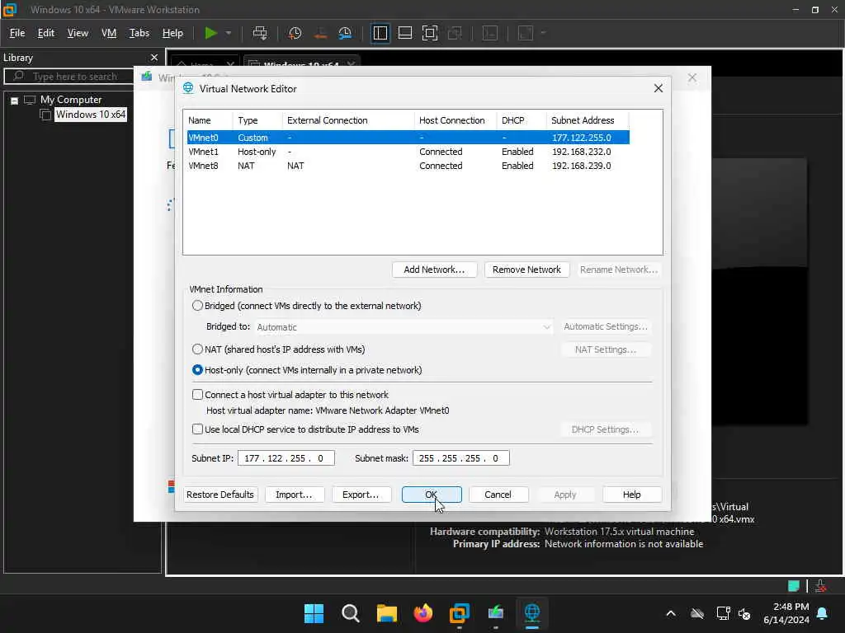
Task: Click the Unity mode toolbar icon
Action: click(455, 33)
